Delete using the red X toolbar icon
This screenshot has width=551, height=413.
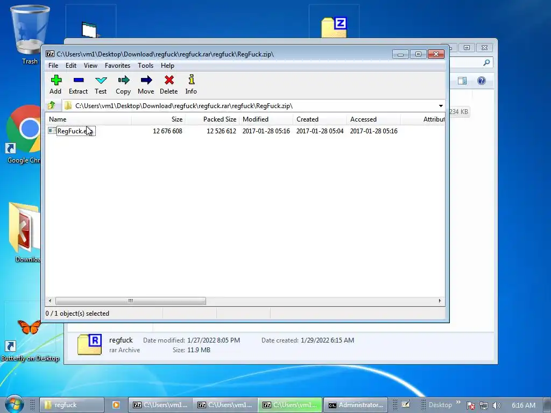pyautogui.click(x=169, y=80)
